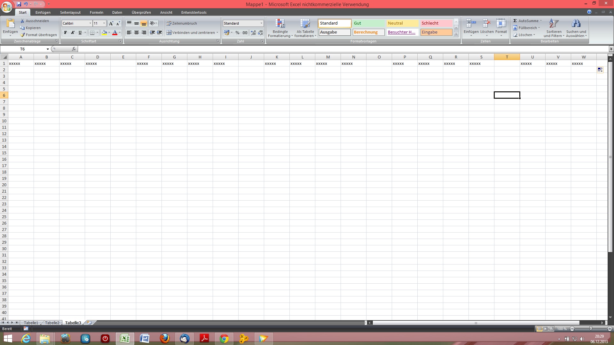Click the Suchen und Auswählen binoculars
This screenshot has width=614, height=345.
(576, 24)
